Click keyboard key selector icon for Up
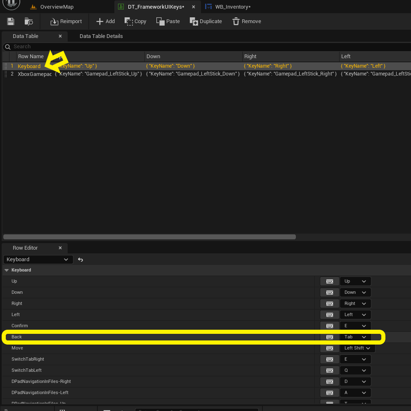This screenshot has width=411, height=411. (x=329, y=281)
